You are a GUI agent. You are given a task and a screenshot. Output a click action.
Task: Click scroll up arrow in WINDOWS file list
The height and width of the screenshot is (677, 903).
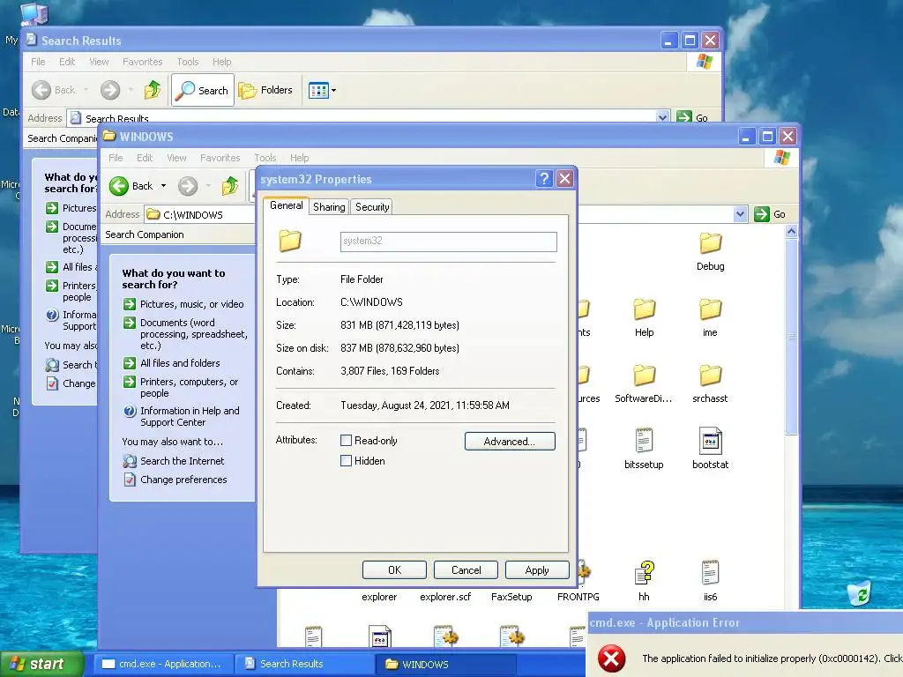tap(791, 232)
